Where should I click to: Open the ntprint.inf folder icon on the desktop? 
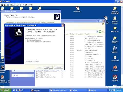pos(115,29)
